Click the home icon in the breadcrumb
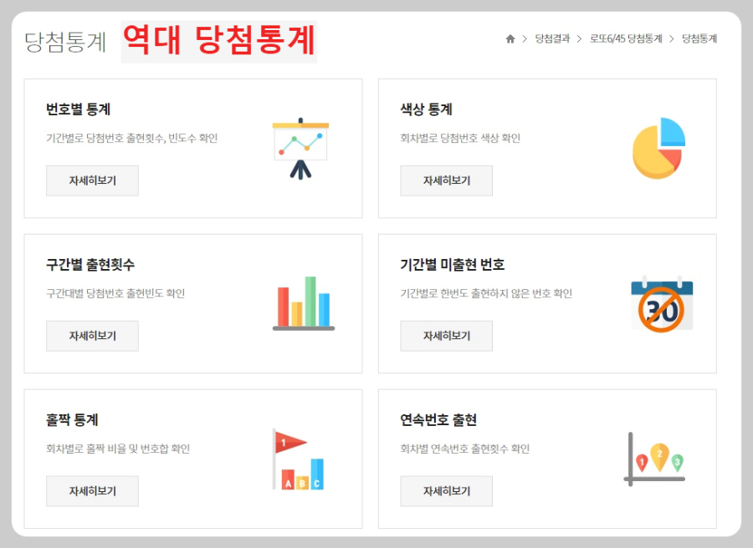Screen dimensions: 753x548 [x=510, y=38]
